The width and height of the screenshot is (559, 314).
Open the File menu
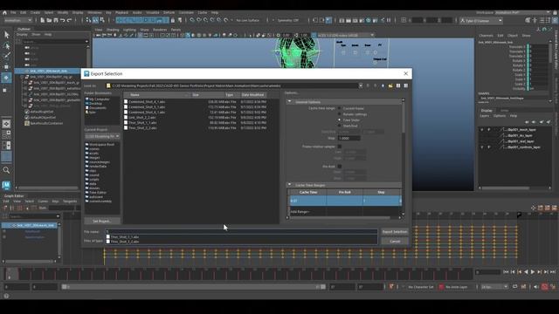[x=13, y=12]
